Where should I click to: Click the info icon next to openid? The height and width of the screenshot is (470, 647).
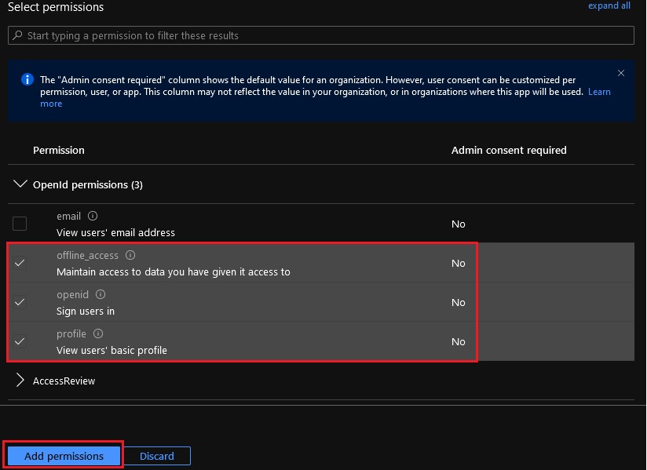coord(100,294)
